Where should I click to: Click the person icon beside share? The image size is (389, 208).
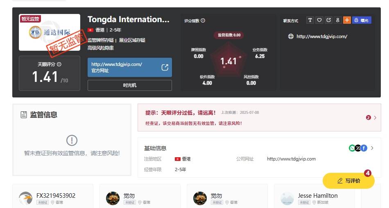pyautogui.click(x=338, y=20)
